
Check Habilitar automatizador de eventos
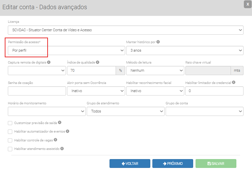[x=10, y=132]
